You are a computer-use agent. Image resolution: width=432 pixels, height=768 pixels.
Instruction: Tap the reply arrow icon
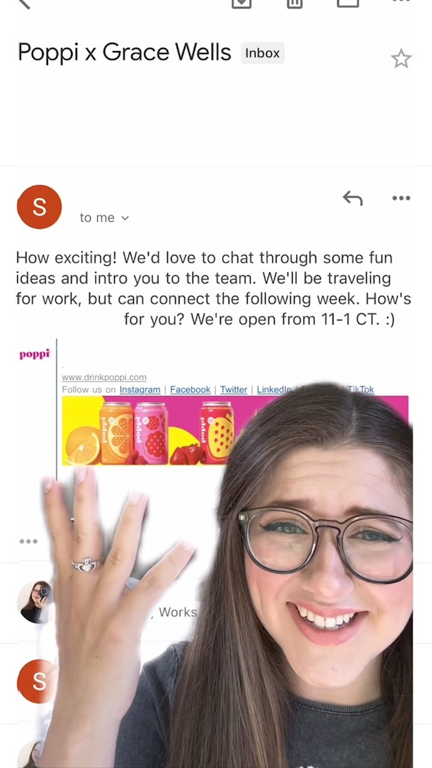pyautogui.click(x=352, y=198)
